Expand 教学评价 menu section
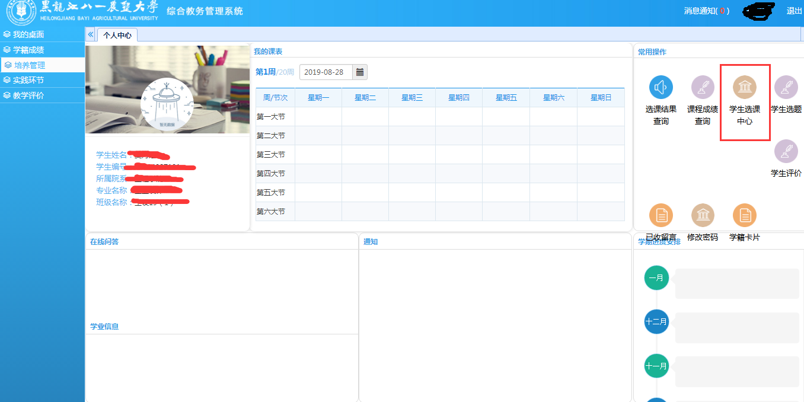This screenshot has height=402, width=804. click(28, 95)
